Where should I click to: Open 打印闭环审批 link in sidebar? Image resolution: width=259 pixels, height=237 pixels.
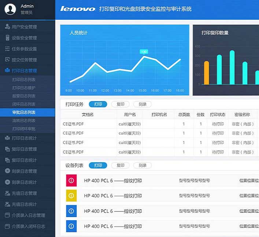[x=24, y=129]
